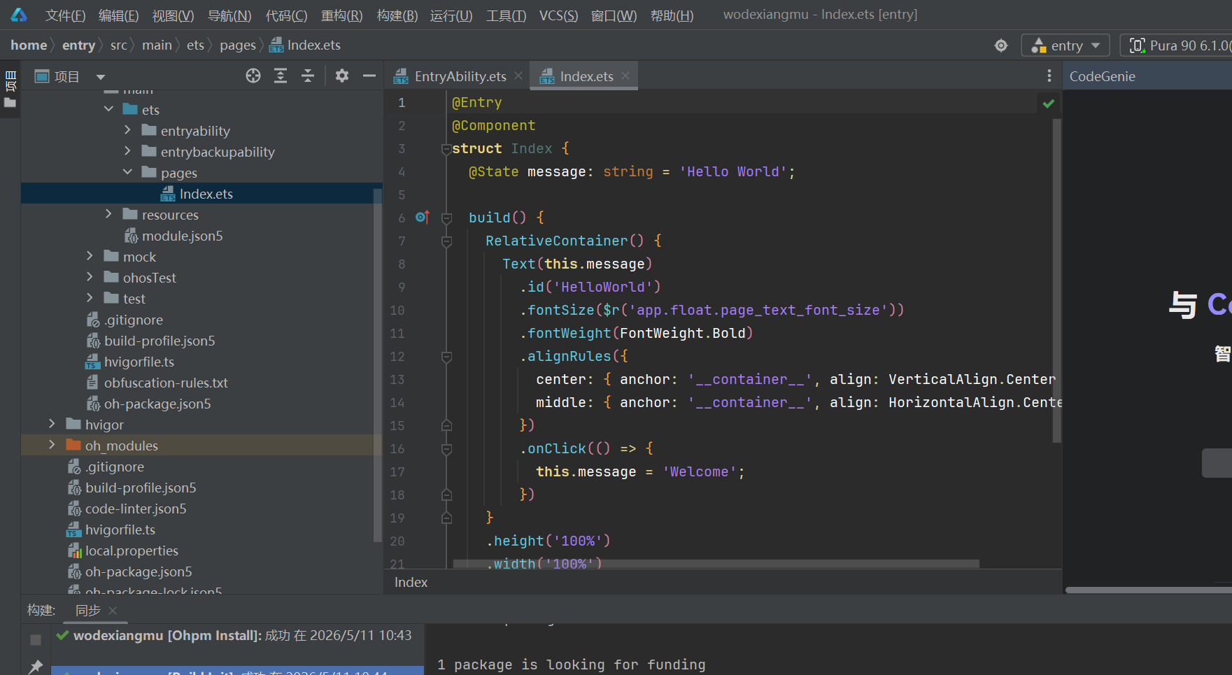Click the DevEco Studio logo icon
This screenshot has height=675, width=1232.
19,15
